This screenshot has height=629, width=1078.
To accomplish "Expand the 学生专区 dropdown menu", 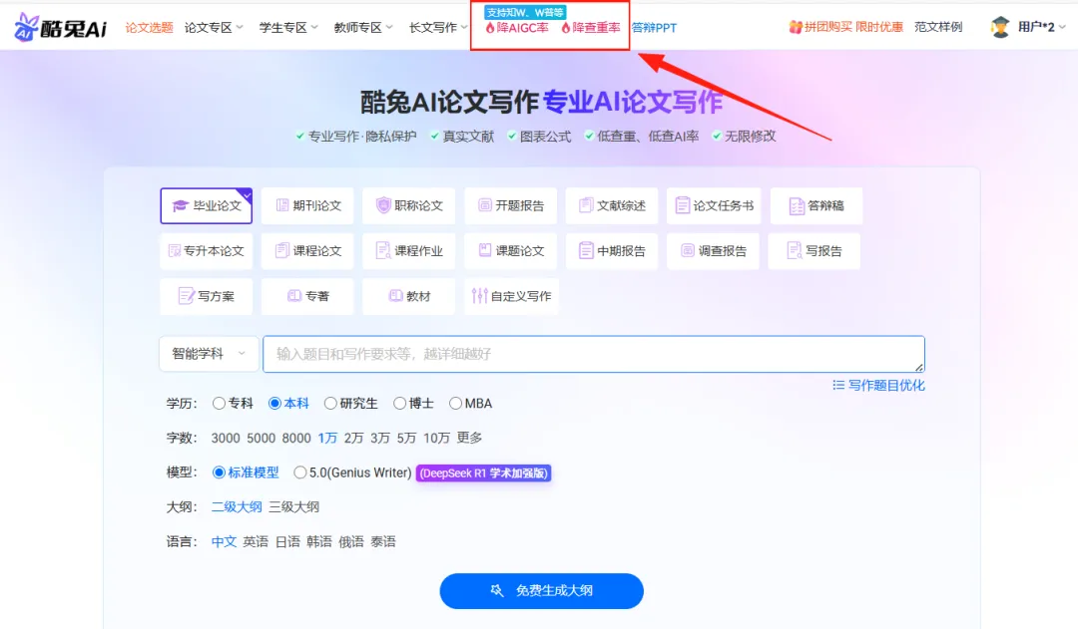I will point(288,28).
